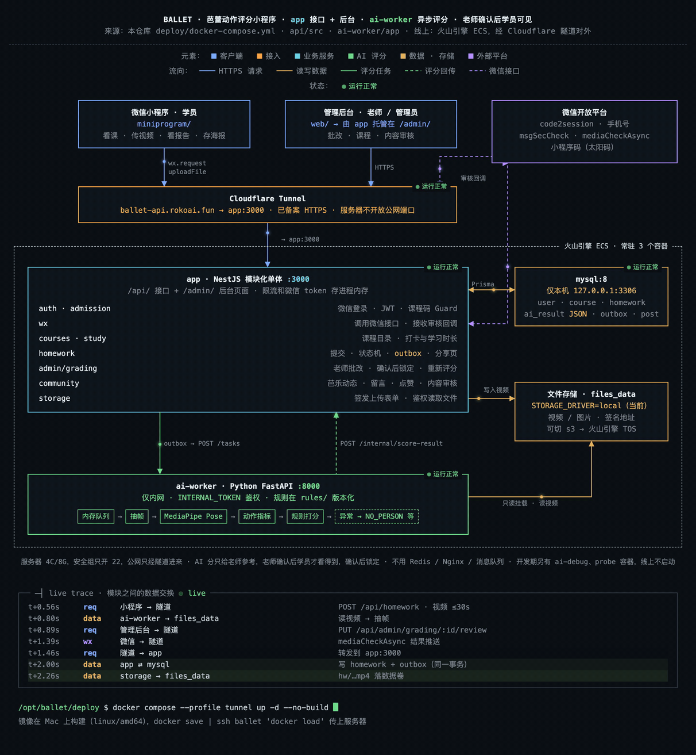Select the admin/grading module row

[x=248, y=368]
